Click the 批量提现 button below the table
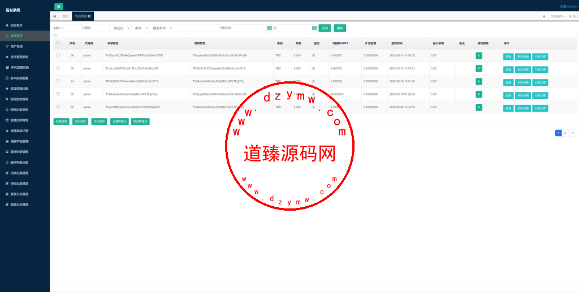This screenshot has width=579, height=292. click(x=61, y=121)
